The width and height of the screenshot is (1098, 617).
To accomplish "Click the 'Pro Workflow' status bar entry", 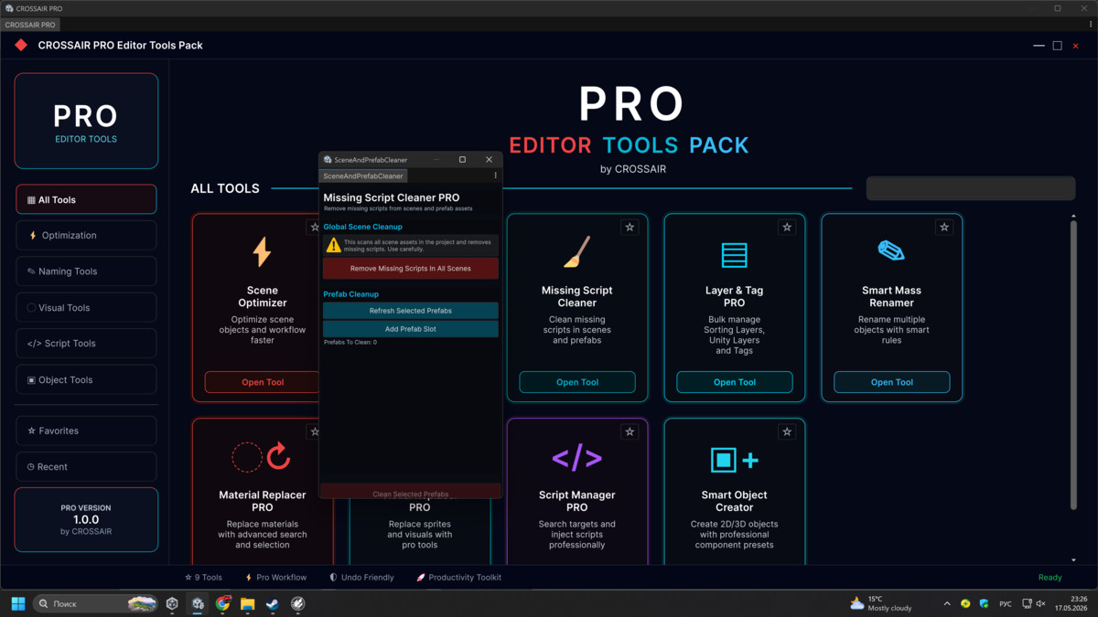I will (275, 578).
